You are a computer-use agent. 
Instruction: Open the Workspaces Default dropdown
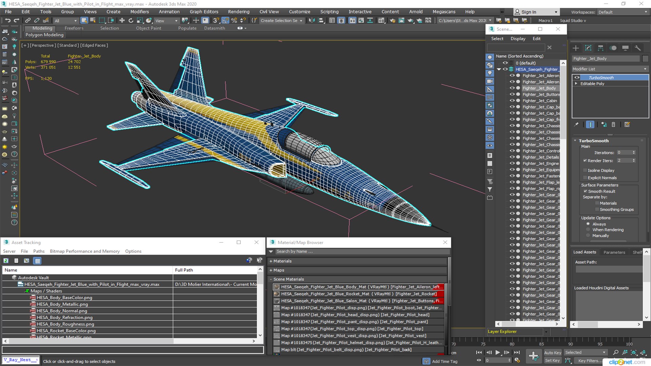coord(623,12)
